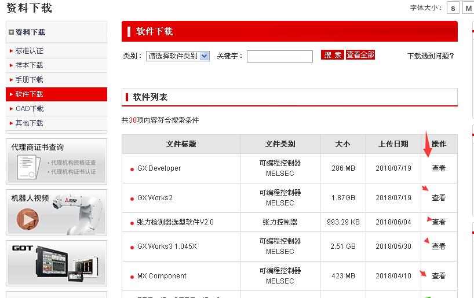Click the 张力检测器选型软件V2.0 title

tap(176, 222)
